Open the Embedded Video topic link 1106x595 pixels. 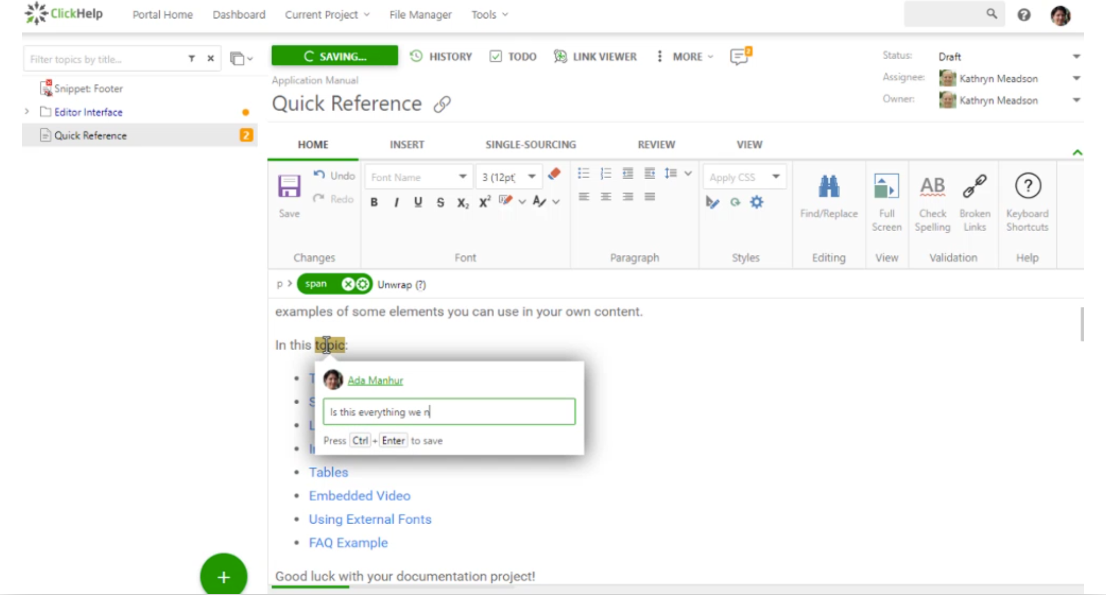(359, 495)
